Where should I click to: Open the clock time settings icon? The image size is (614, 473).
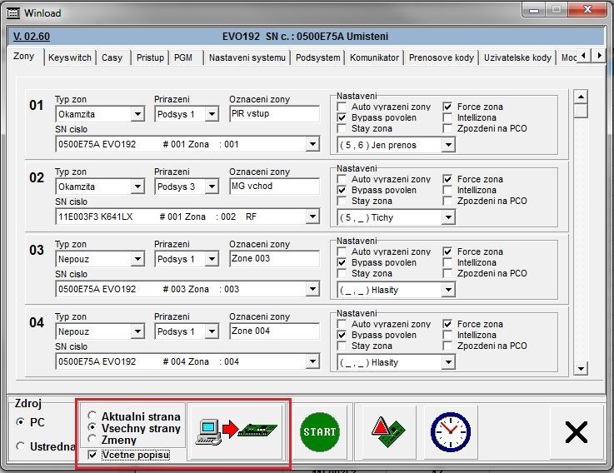pos(450,431)
